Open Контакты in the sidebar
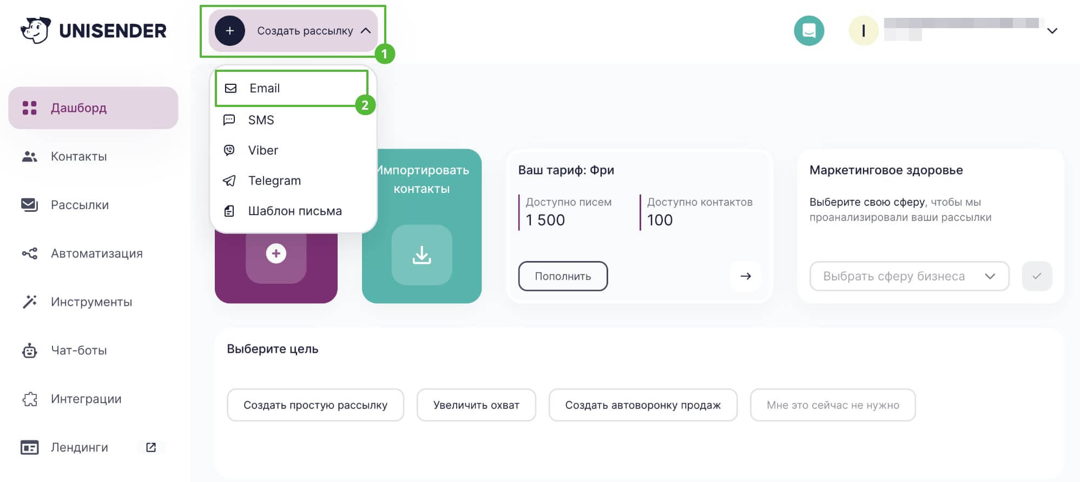The image size is (1080, 482). click(93, 157)
